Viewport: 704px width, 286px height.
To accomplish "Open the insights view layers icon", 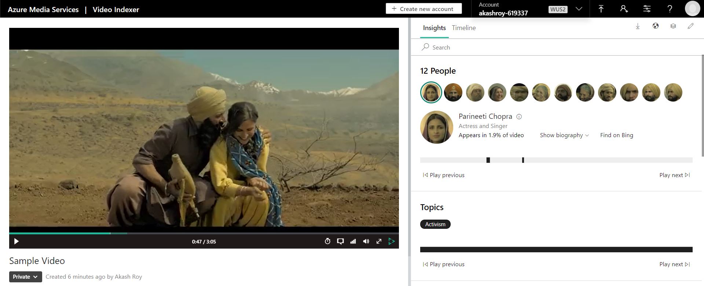I will click(673, 26).
